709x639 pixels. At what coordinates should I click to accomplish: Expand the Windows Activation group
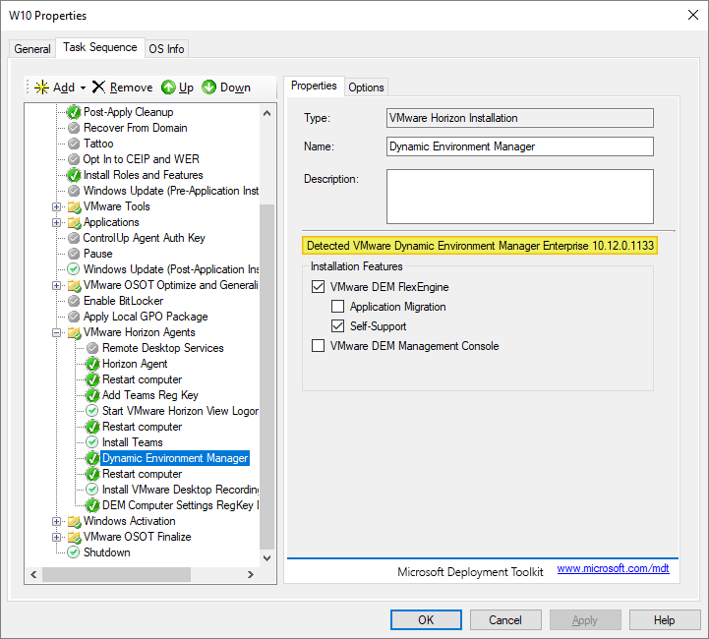click(x=57, y=521)
